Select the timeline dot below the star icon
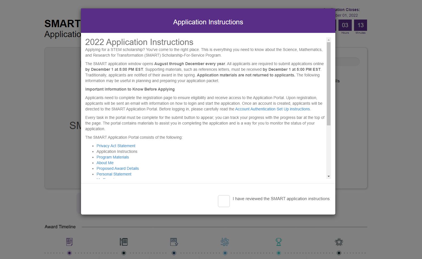Viewport: 422px width, 259px height. 339,253
